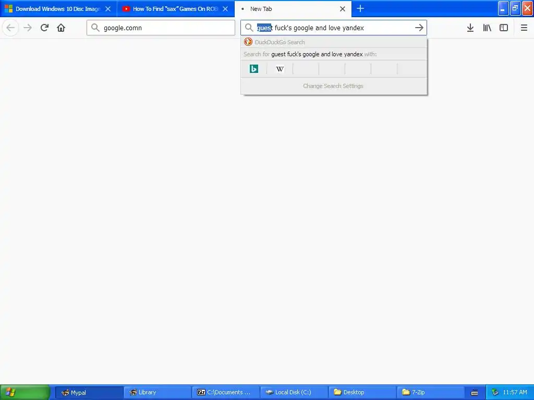The height and width of the screenshot is (400, 534).
Task: Open Local Disk (C:) from taskbar
Action: (x=294, y=392)
